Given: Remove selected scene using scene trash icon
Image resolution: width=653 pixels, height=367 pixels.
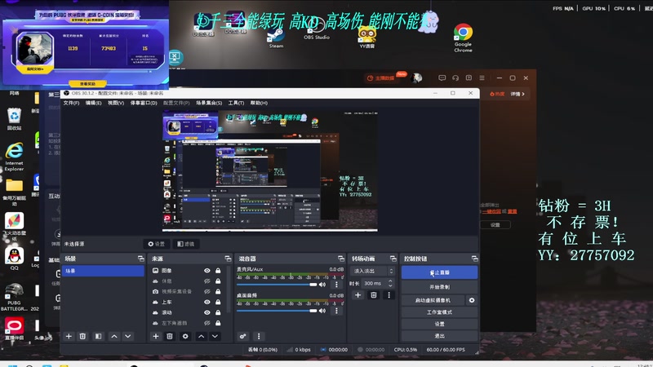Looking at the screenshot, I should click(82, 336).
